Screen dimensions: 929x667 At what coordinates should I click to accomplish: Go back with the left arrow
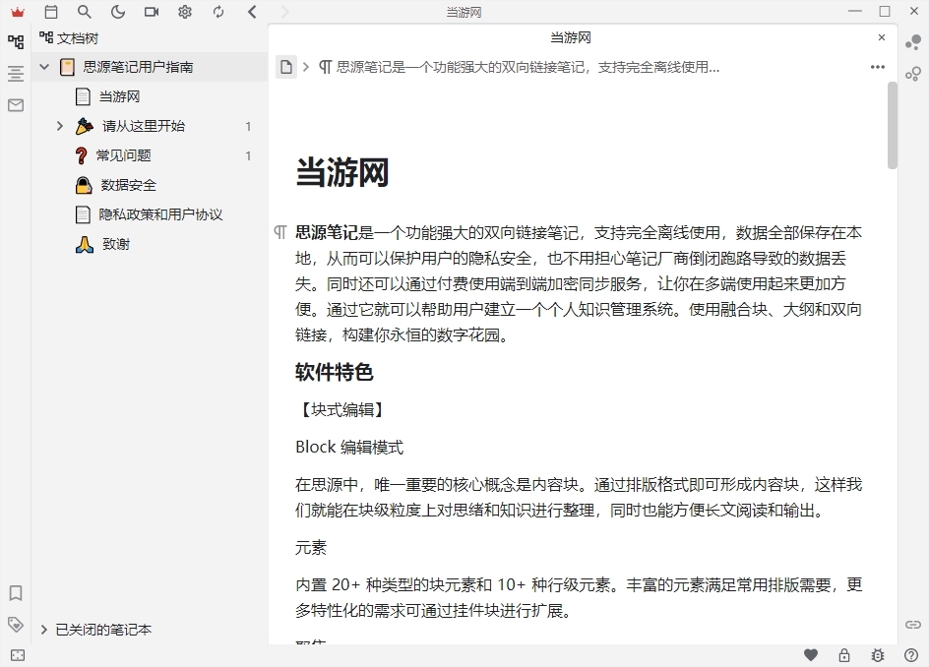252,12
